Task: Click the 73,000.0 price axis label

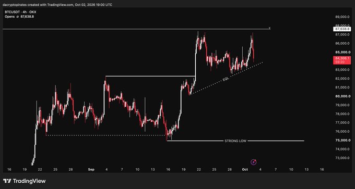Action: 342,158
